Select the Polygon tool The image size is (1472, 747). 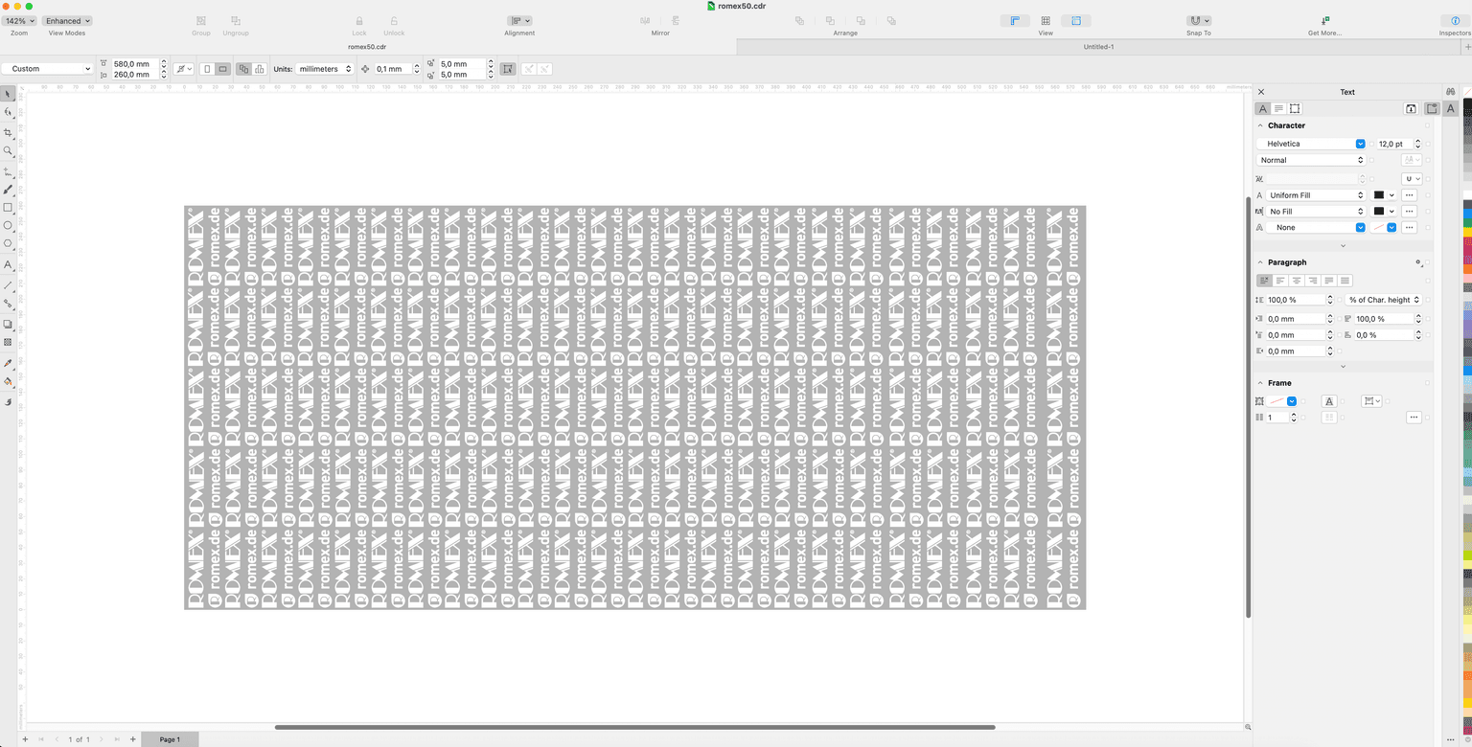coord(9,243)
